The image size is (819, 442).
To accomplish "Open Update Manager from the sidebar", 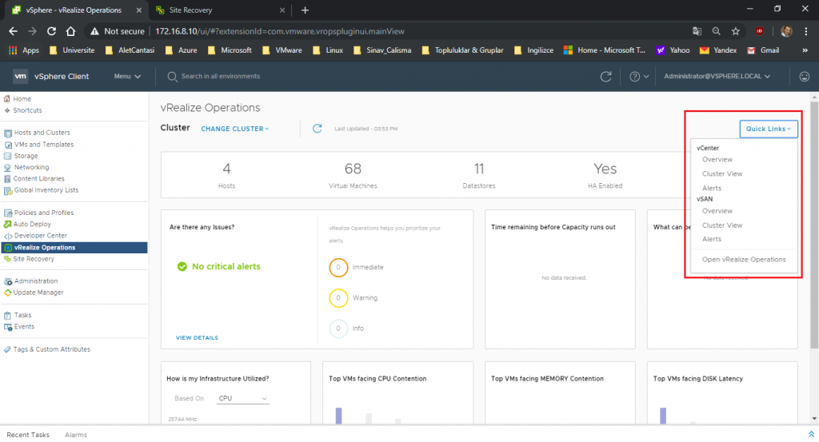I will [x=38, y=293].
